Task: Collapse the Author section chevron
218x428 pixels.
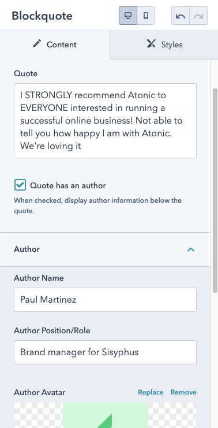Action: point(191,249)
